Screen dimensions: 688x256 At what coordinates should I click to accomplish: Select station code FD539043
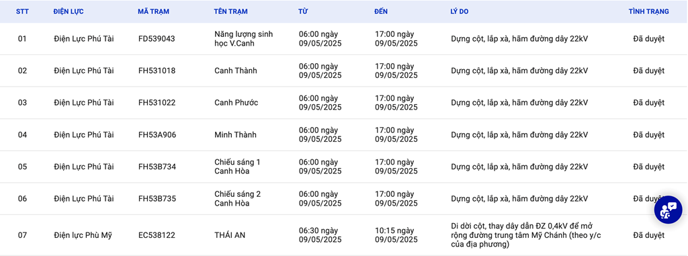[157, 39]
